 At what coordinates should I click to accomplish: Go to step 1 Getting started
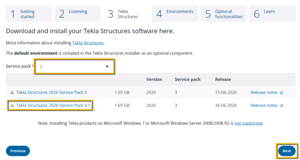tap(29, 14)
